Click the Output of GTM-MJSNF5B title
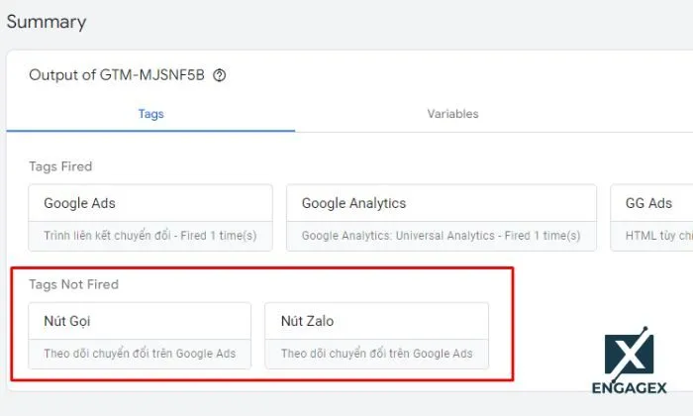 pyautogui.click(x=117, y=75)
